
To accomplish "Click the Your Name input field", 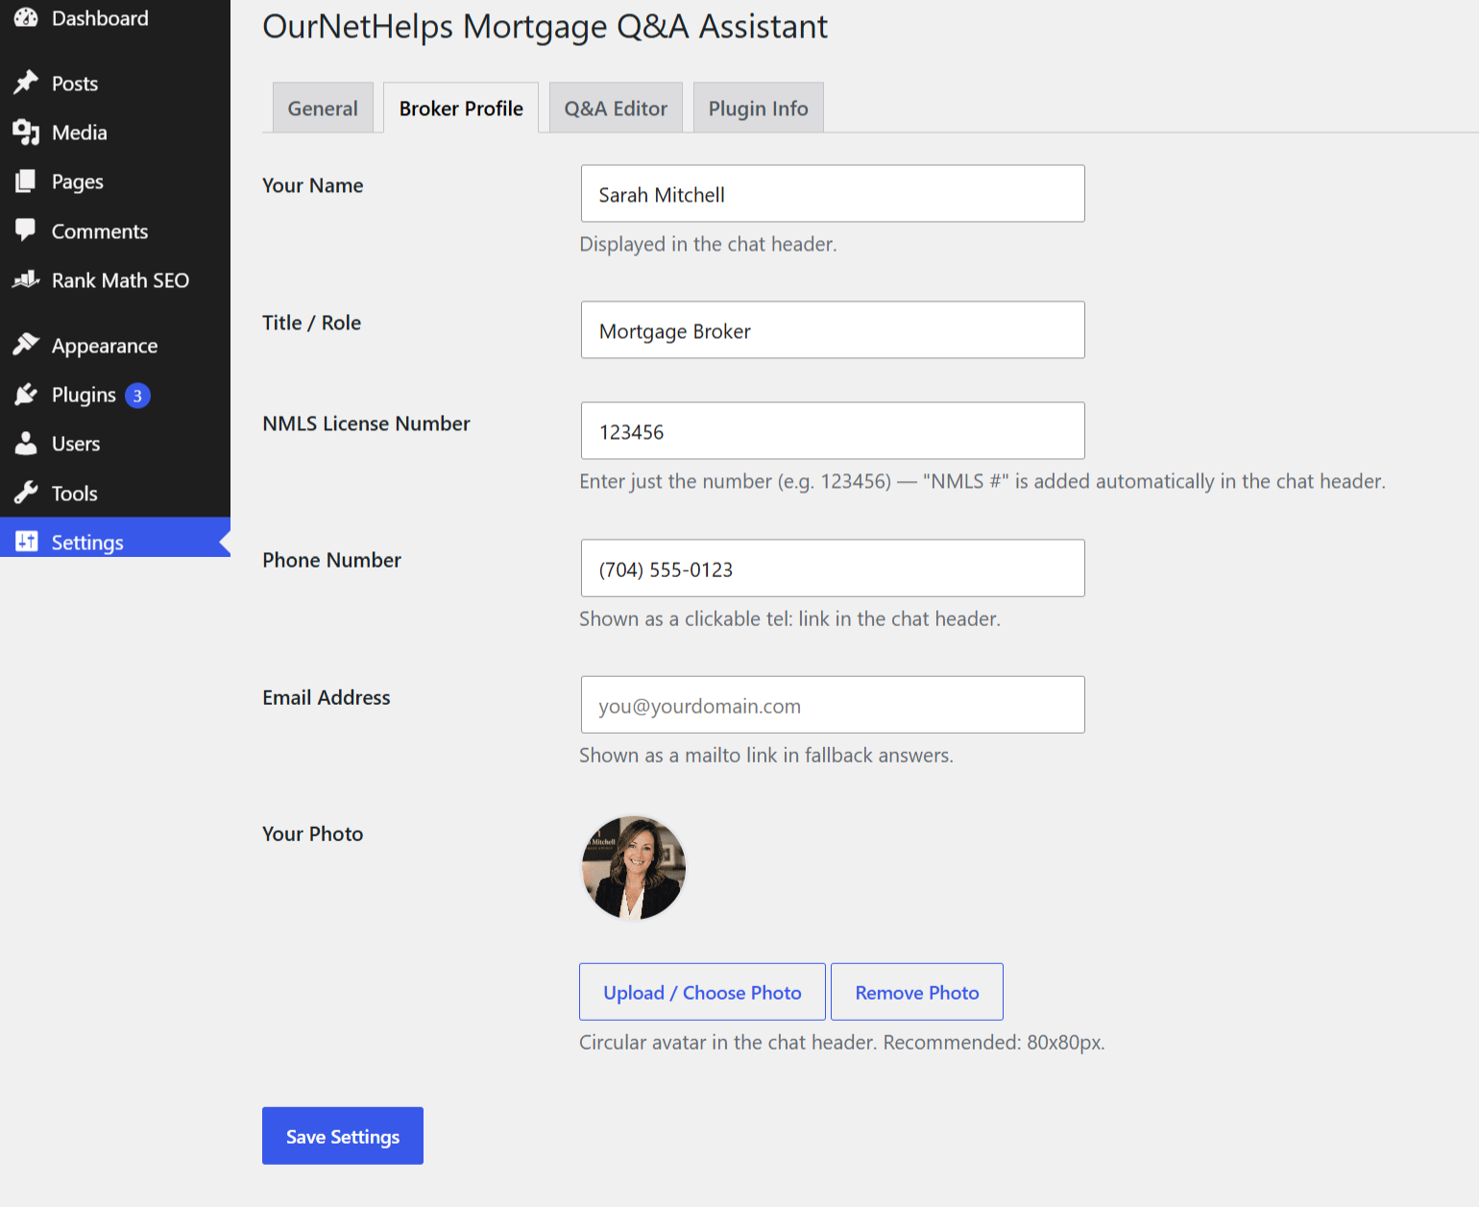I will pyautogui.click(x=833, y=194).
